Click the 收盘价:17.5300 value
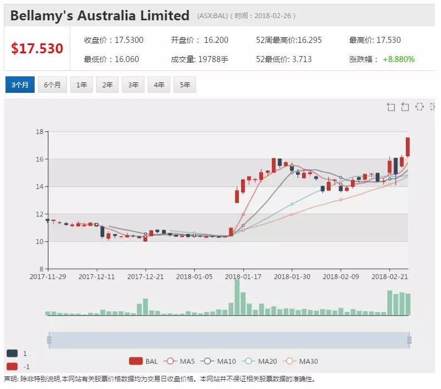Screen dimensions: 441x389 coord(114,40)
